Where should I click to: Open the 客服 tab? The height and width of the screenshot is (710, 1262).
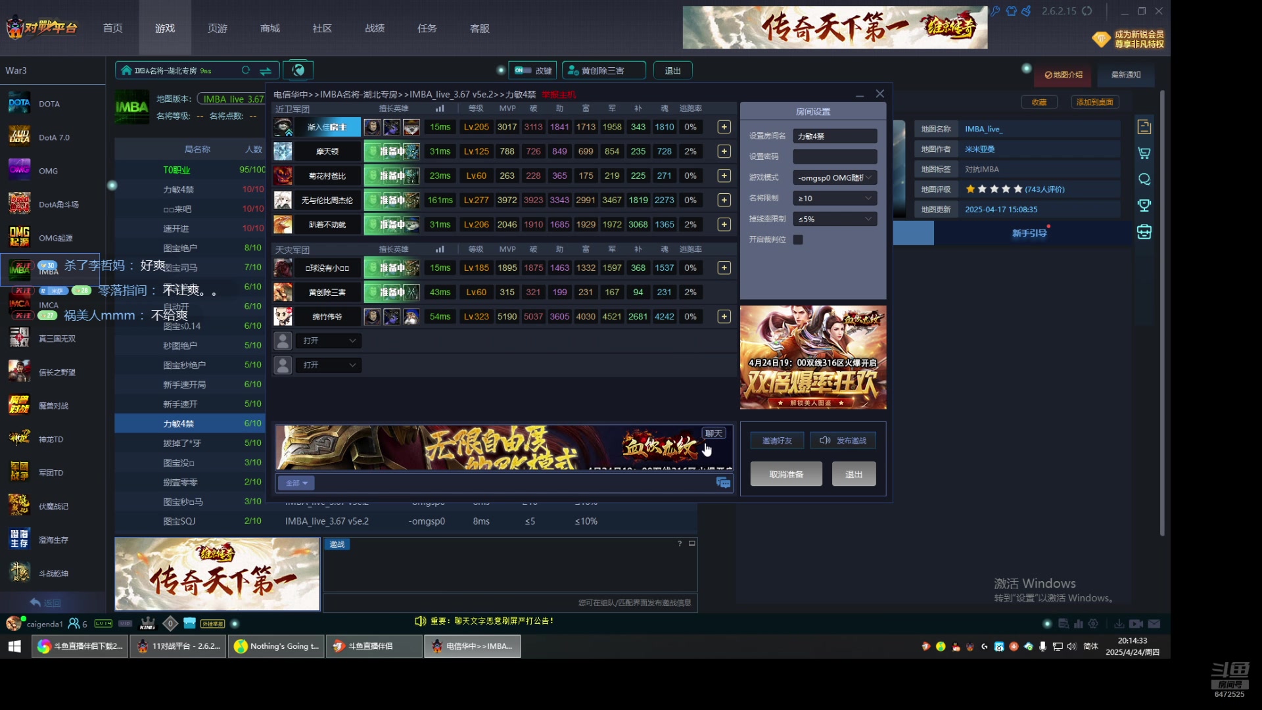480,28
